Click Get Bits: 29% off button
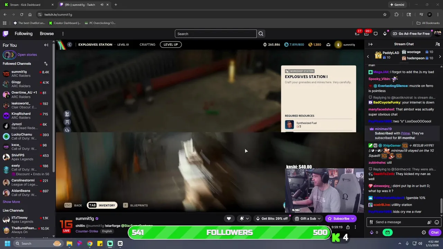This screenshot has width=443, height=249. 272,218
